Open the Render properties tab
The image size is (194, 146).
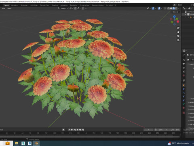coord(183,60)
